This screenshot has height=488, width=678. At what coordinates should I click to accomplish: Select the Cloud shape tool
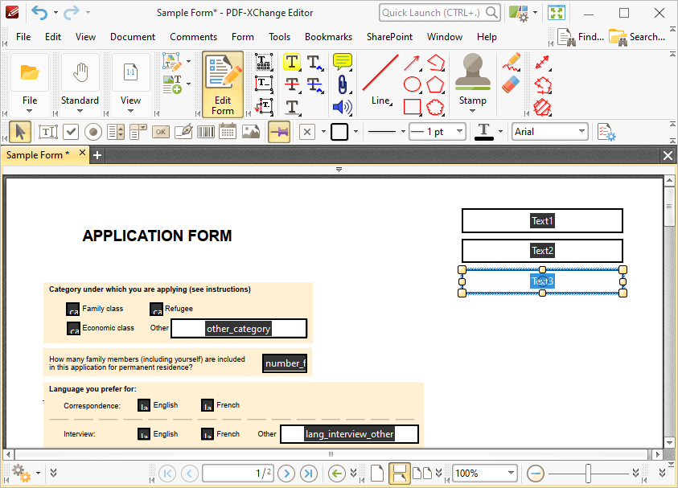[x=435, y=107]
